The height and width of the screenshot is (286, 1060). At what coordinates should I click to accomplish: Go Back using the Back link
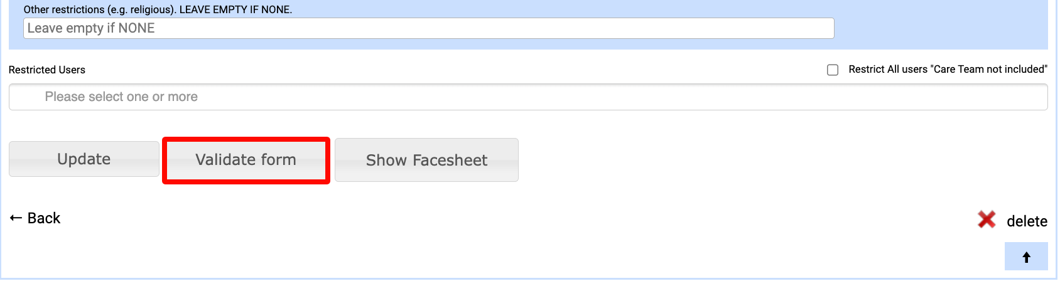[35, 218]
